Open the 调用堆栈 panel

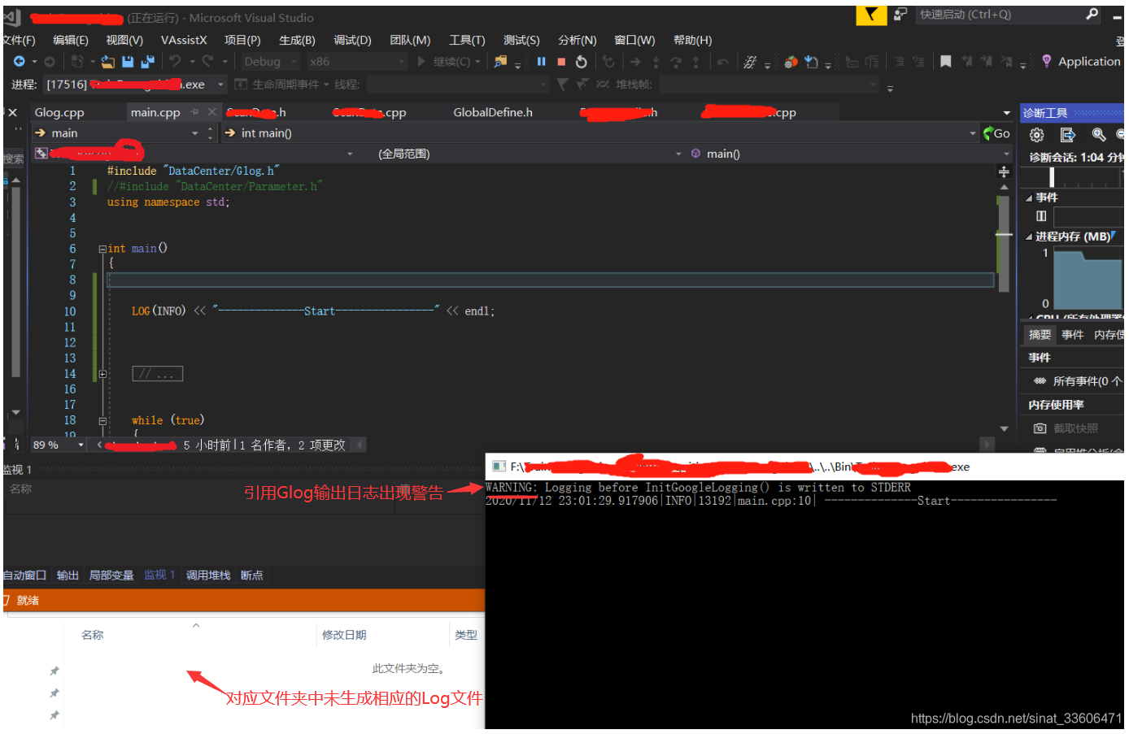point(207,575)
